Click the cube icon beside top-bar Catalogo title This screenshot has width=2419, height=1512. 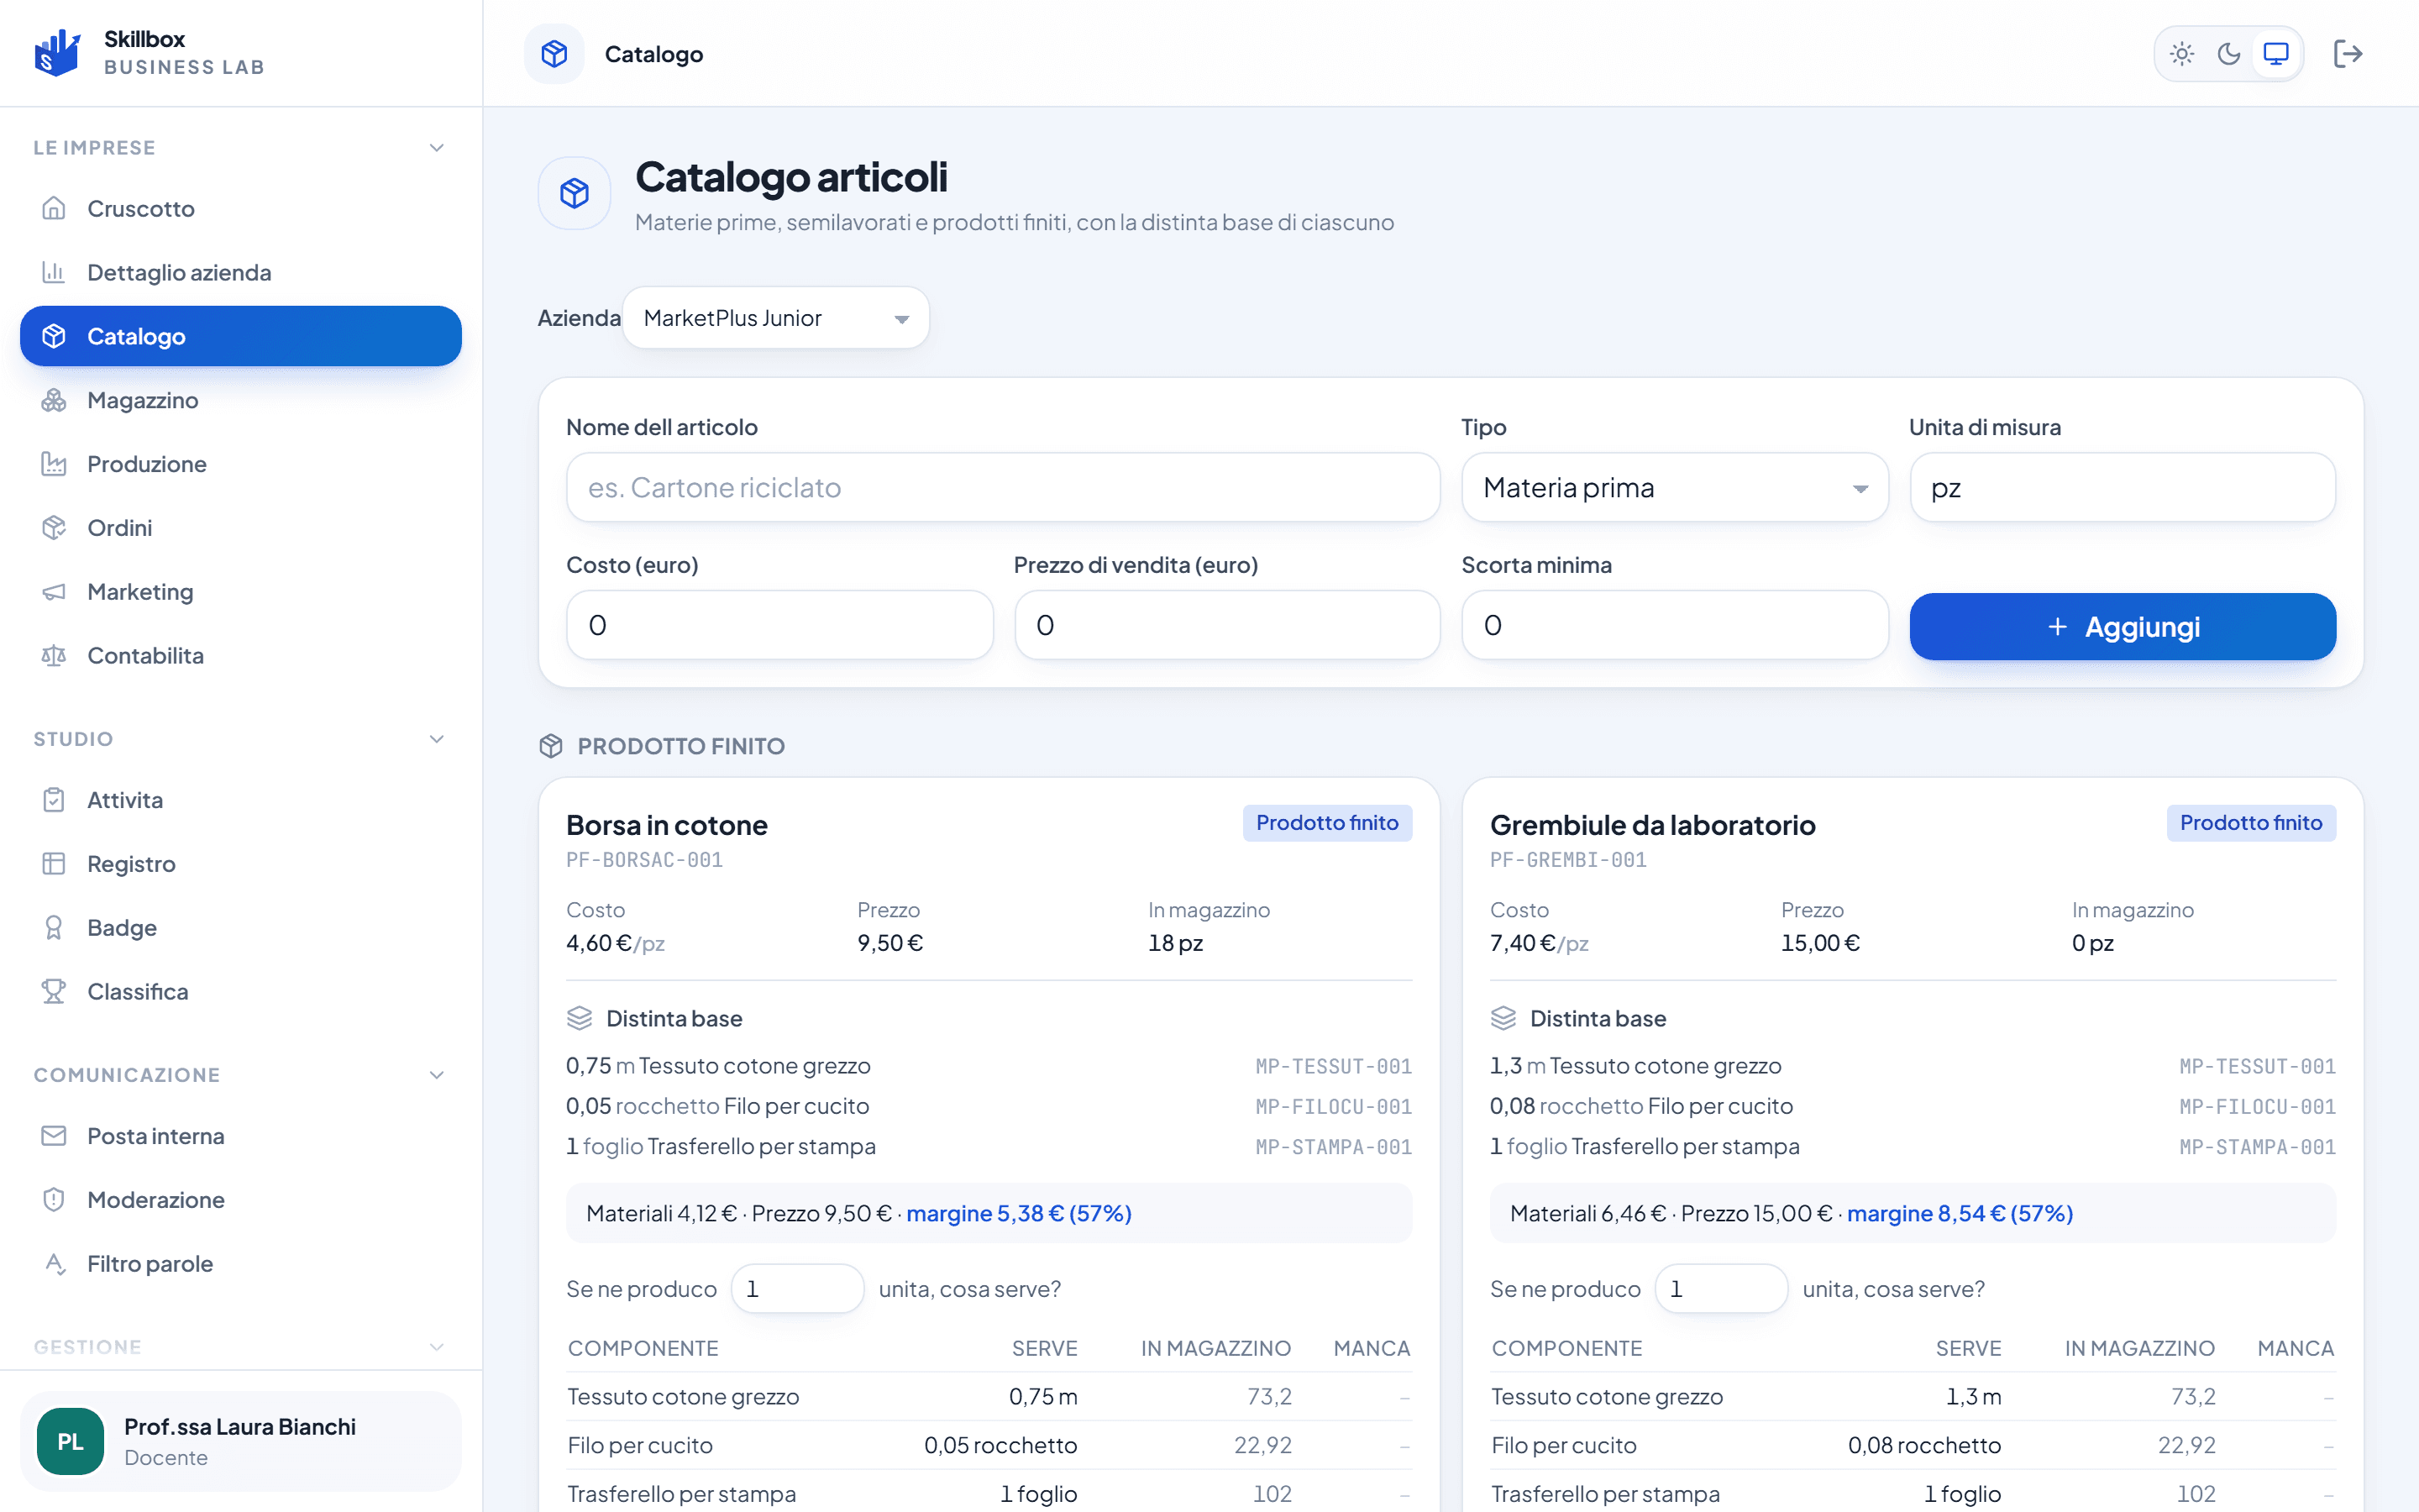point(554,54)
